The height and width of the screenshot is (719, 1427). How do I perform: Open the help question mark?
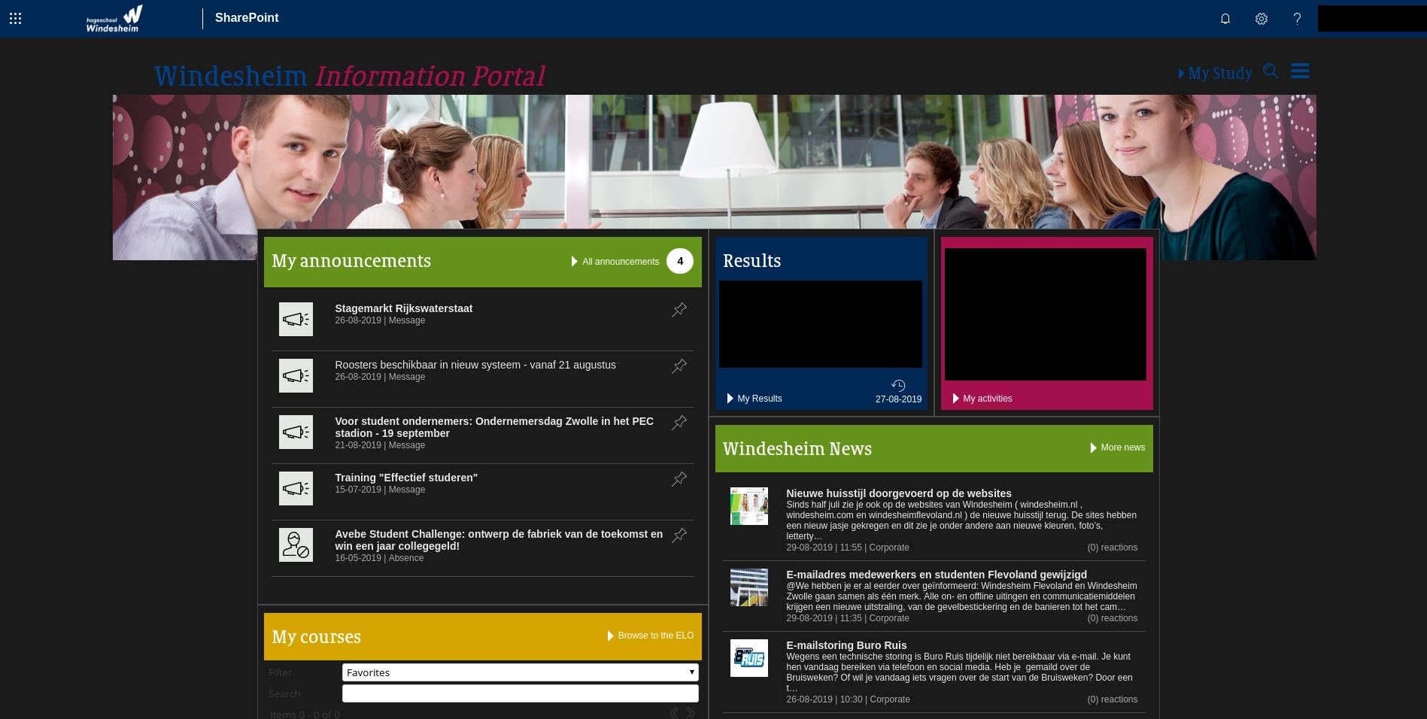click(1297, 19)
